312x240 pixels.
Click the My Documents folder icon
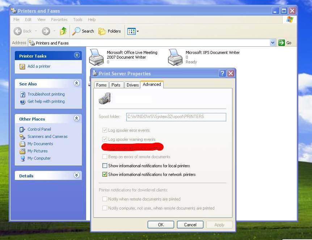click(22, 144)
